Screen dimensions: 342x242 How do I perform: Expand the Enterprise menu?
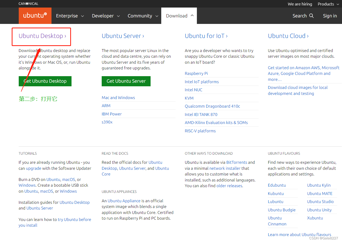[70, 16]
